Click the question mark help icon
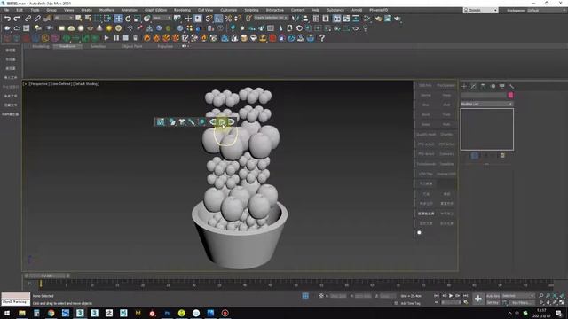568x319 pixels. pyautogui.click(x=321, y=37)
